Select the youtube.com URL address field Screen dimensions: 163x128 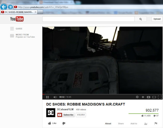tap(88, 7)
